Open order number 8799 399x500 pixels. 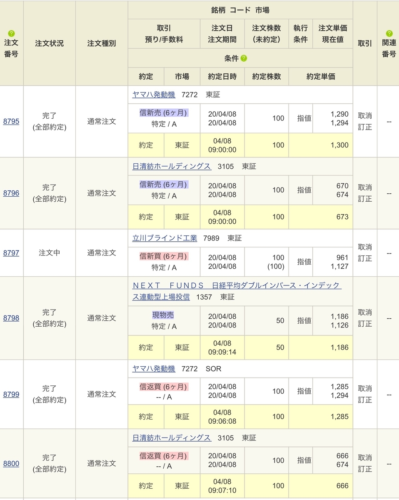coord(11,394)
